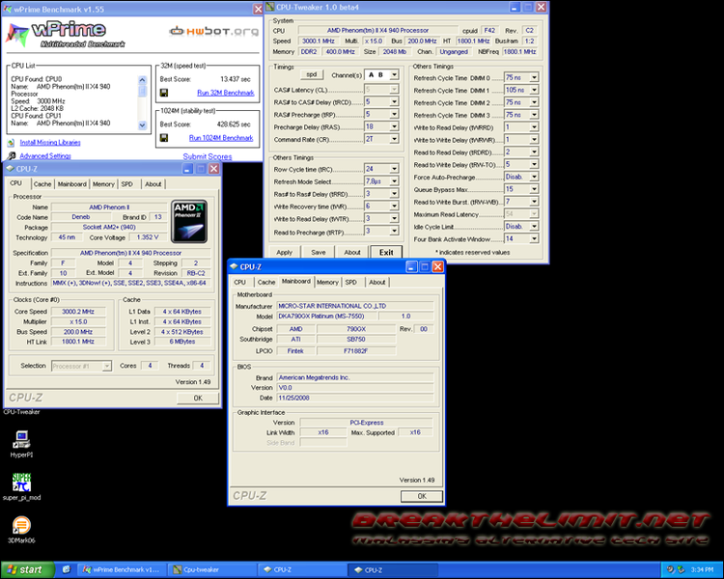Click the save icon in 1024M stability test
This screenshot has width=724, height=579.
[163, 138]
